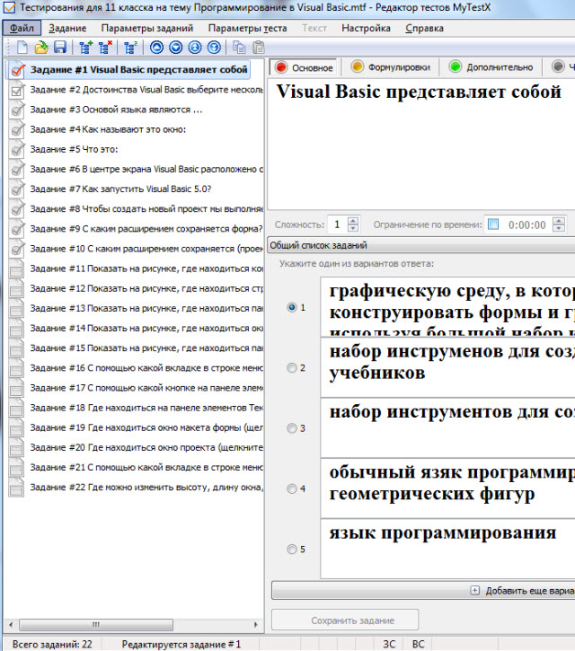Click Всего заданий: 22 status text
Image resolution: width=575 pixels, height=651 pixels.
[x=52, y=645]
